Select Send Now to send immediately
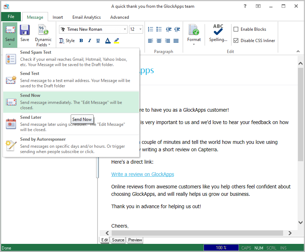This screenshot has width=305, height=252. (x=71, y=102)
